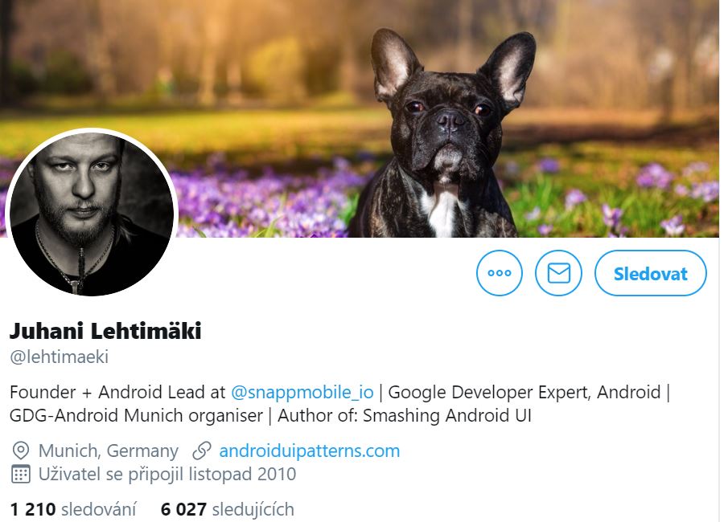Click the @lehtimaeki handle text
The width and height of the screenshot is (728, 522).
(x=59, y=357)
